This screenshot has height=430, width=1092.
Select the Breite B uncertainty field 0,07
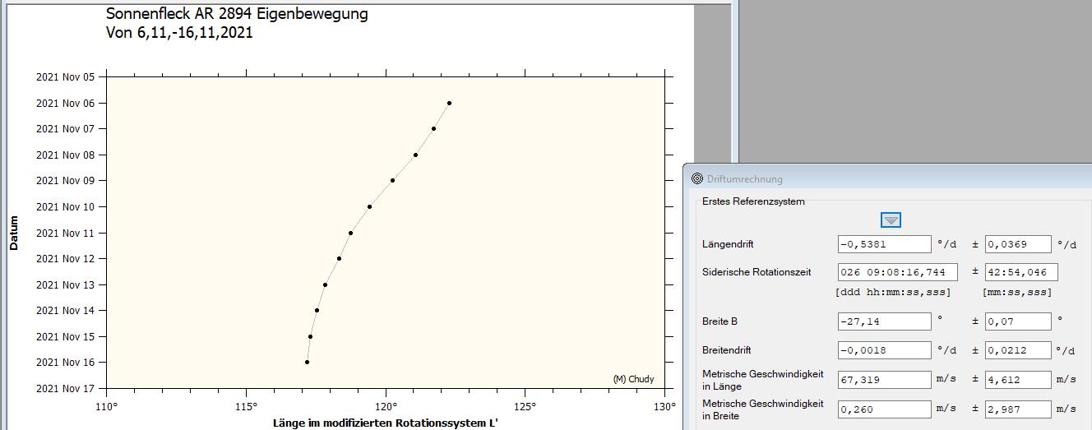tap(1018, 321)
